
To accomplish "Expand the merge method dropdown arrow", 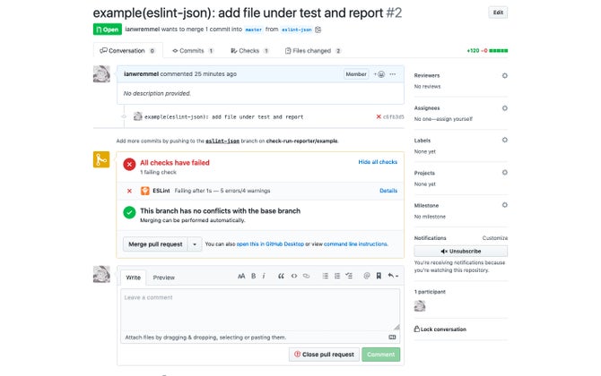I will 195,244.
